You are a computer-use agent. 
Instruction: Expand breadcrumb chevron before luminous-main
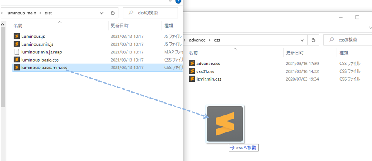tap(2, 13)
